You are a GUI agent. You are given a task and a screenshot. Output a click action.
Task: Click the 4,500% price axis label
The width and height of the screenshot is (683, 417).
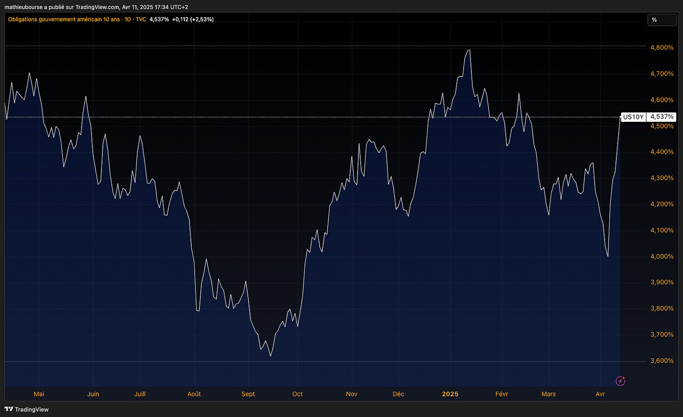point(661,126)
